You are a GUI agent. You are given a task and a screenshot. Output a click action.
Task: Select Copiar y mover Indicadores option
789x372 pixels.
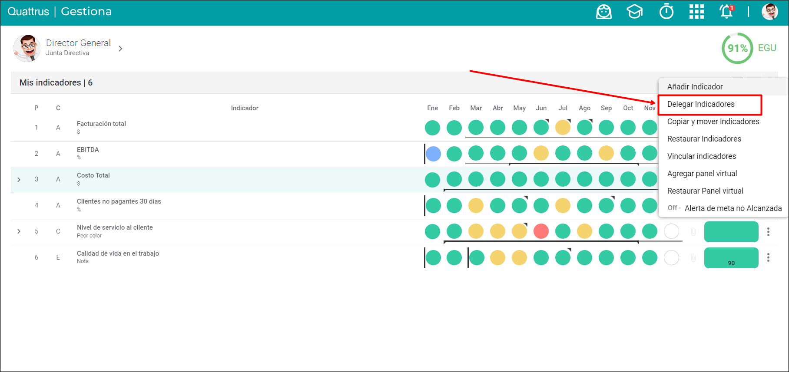coord(713,122)
